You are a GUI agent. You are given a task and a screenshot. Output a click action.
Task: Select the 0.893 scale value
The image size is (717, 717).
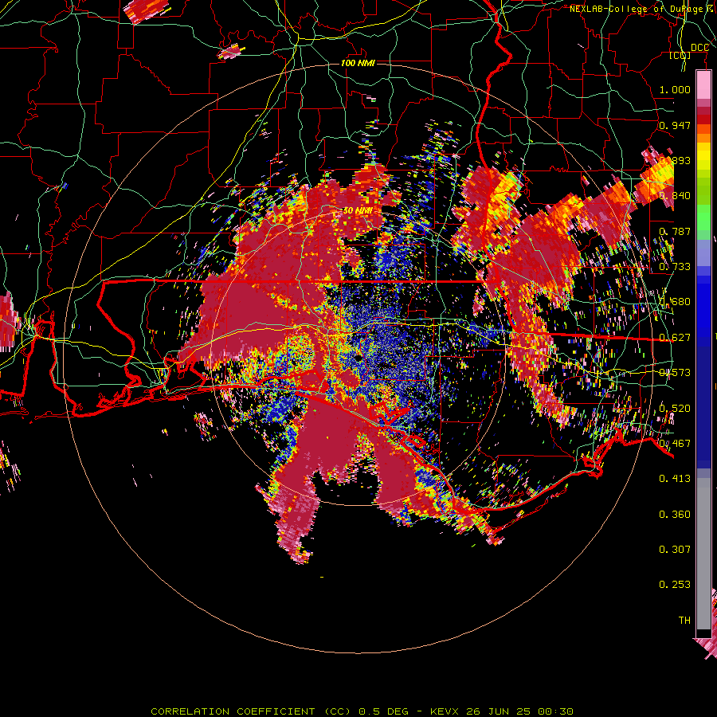click(x=675, y=160)
